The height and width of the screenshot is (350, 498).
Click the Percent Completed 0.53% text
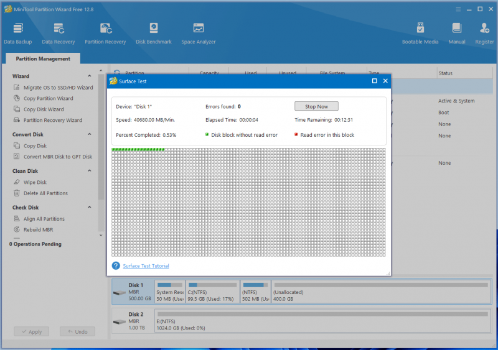click(146, 135)
